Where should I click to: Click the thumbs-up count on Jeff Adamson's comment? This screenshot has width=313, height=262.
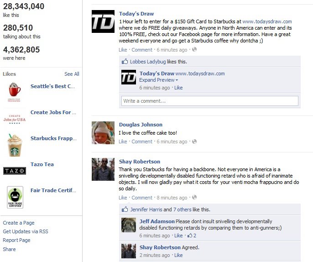[192, 236]
